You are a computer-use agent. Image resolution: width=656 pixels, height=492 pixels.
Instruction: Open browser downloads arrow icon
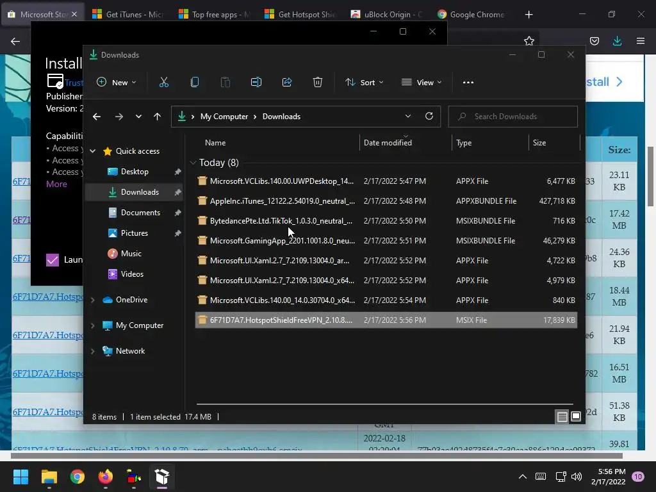[x=618, y=41]
